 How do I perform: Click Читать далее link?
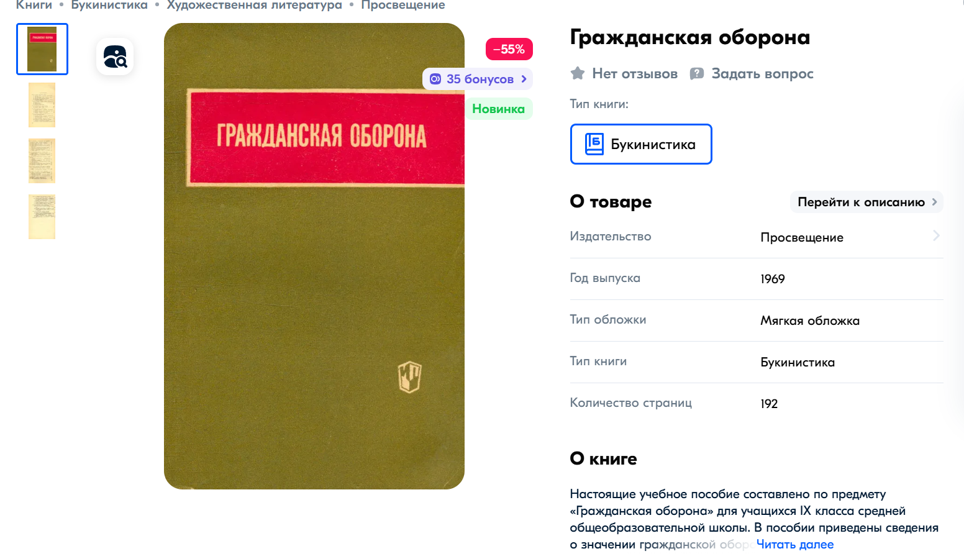tap(795, 544)
